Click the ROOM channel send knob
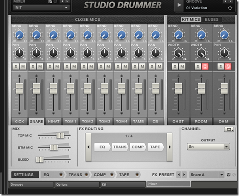This screenshot has height=196, width=239. pos(201,35)
